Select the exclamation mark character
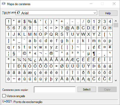The height and width of the screenshot is (105, 120). coord(8,22)
